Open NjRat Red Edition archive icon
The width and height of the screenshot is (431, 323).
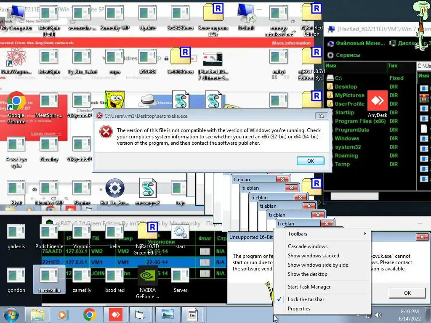click(x=311, y=21)
